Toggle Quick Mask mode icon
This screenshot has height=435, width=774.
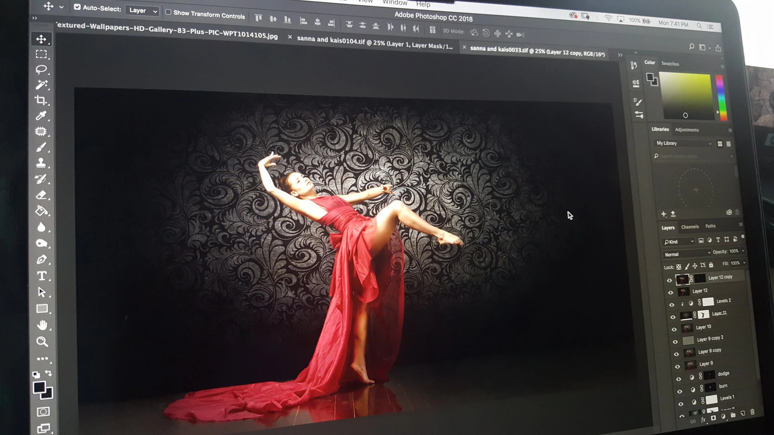43,412
